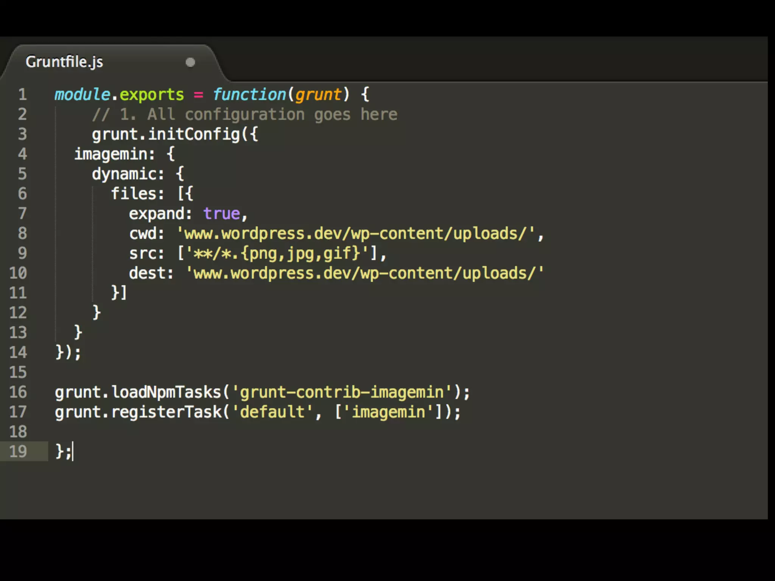Click the 'true' value after expand
Image resolution: width=775 pixels, height=581 pixels.
222,214
